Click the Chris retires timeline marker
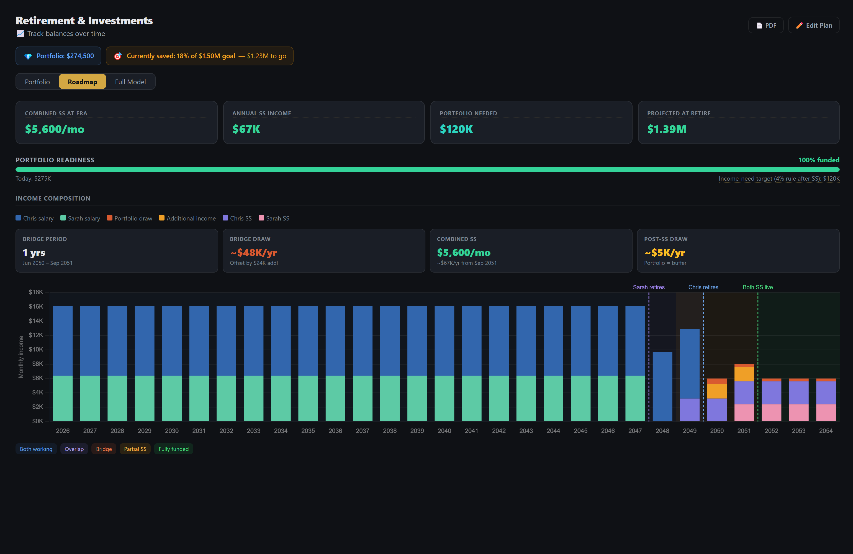Viewport: 853px width, 554px height. pyautogui.click(x=703, y=287)
